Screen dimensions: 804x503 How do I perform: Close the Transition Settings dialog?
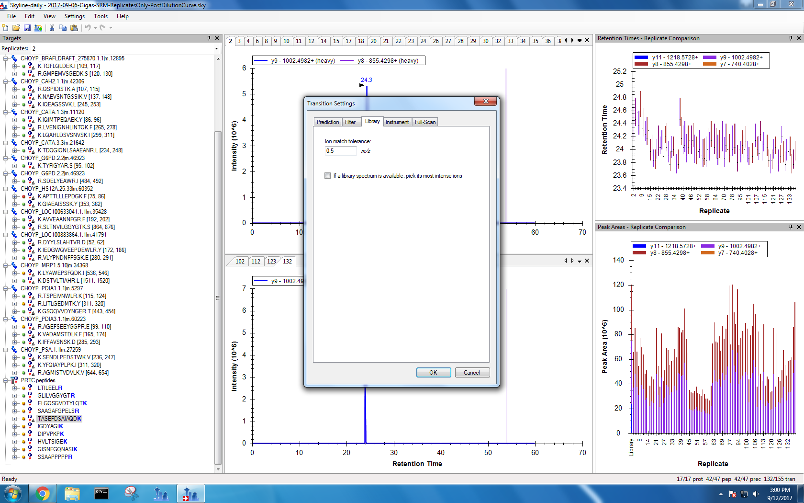486,101
